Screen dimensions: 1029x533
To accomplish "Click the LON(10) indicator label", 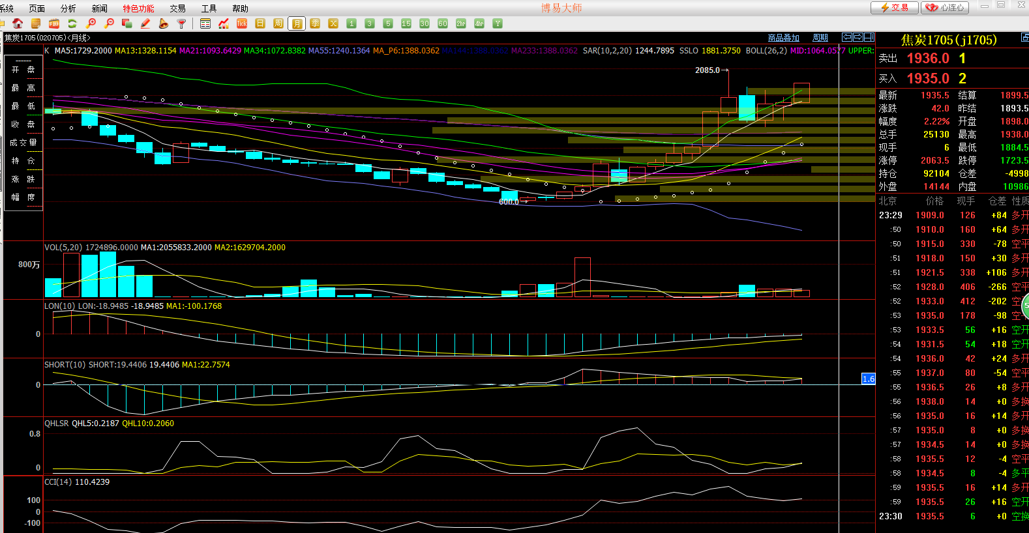I will click(59, 306).
